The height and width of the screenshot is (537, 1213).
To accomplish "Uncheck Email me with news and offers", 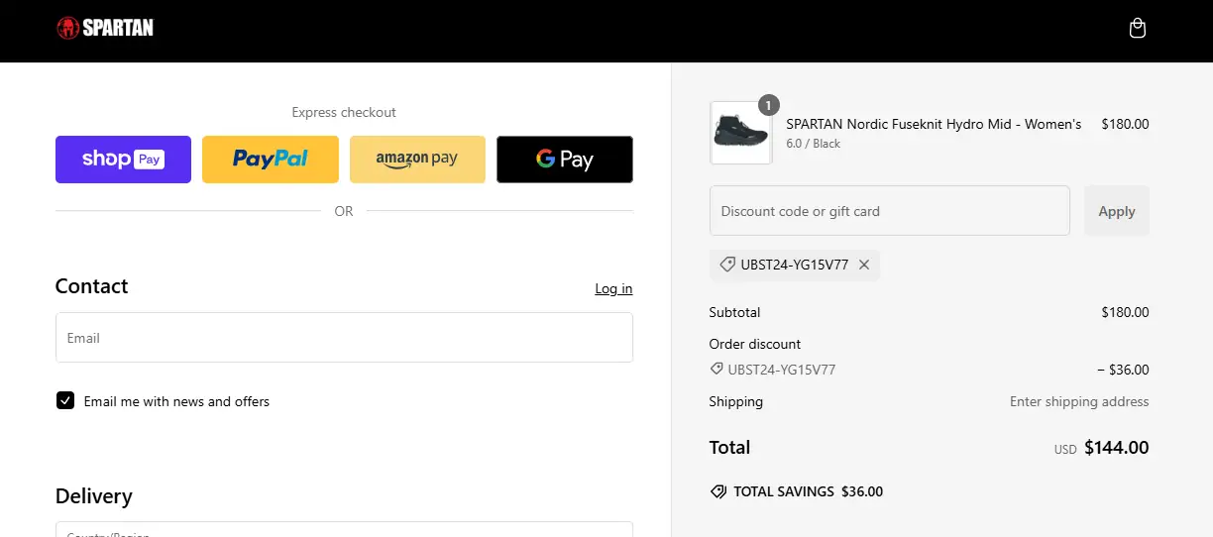I will (x=65, y=400).
